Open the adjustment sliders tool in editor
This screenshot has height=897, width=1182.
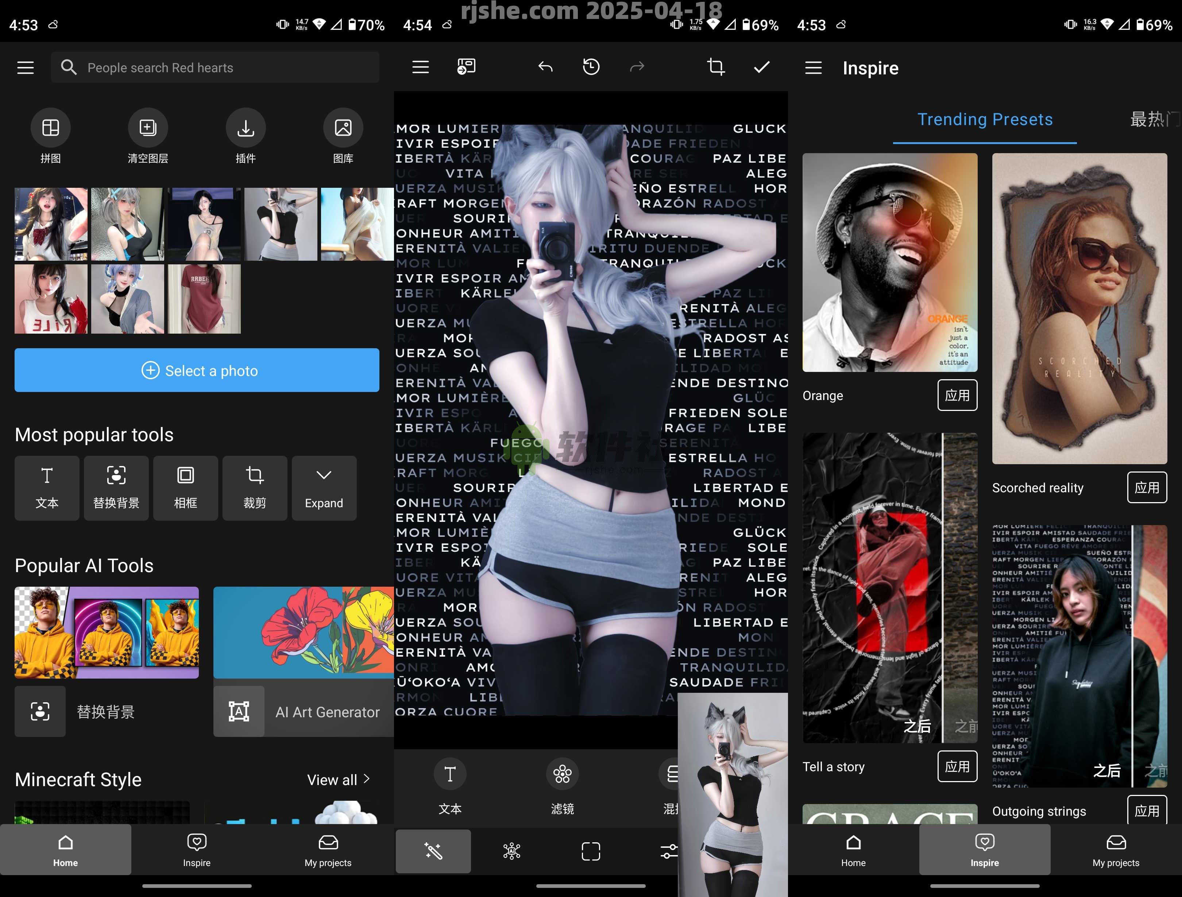[x=669, y=851]
